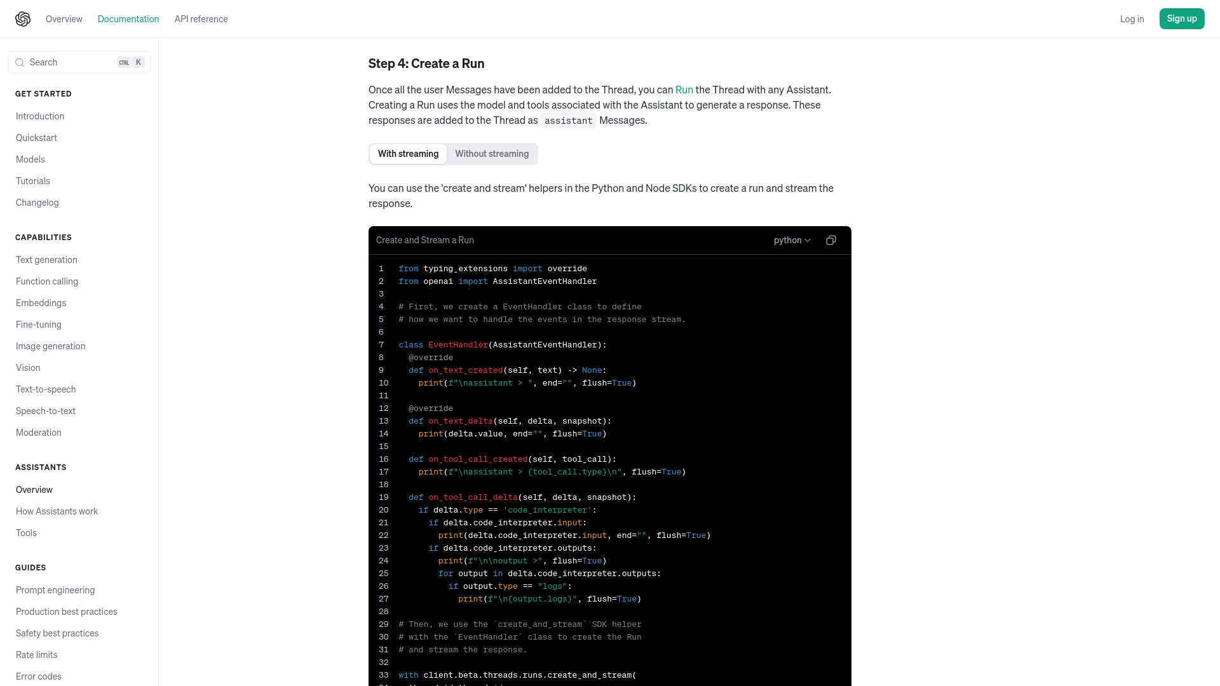
Task: Select Assistants Overview in sidebar
Action: coord(34,490)
